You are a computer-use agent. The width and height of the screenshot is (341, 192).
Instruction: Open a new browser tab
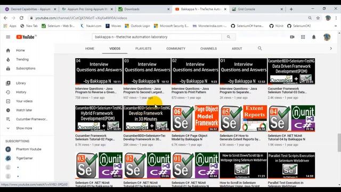coord(291,9)
